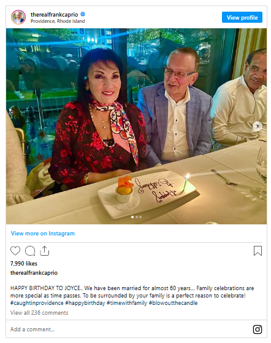Open the therealfrankcaprio username in the header
The image size is (271, 343).
55,14
